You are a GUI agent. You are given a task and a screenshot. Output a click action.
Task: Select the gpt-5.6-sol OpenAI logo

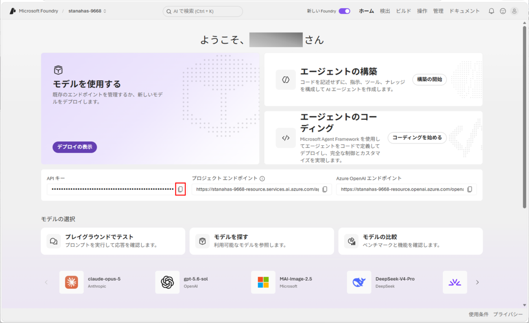pyautogui.click(x=167, y=282)
